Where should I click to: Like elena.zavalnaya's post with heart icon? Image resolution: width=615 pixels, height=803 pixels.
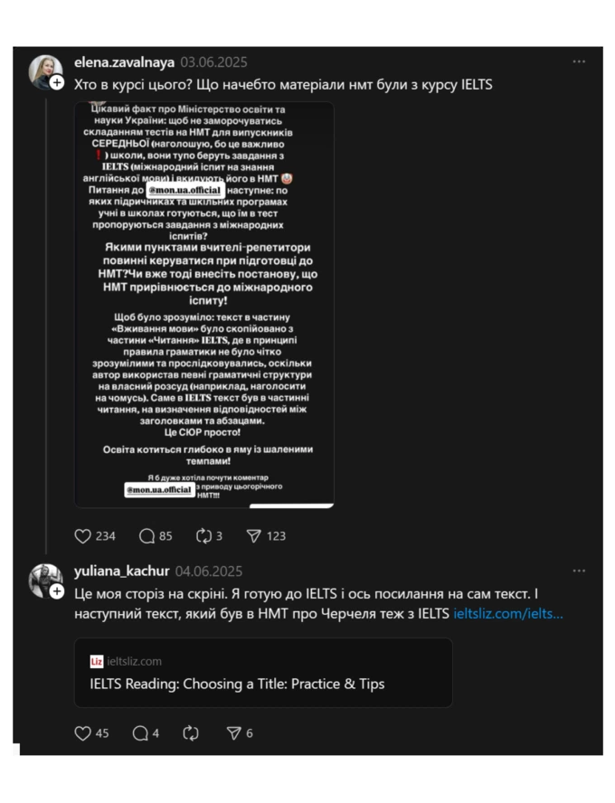(83, 536)
